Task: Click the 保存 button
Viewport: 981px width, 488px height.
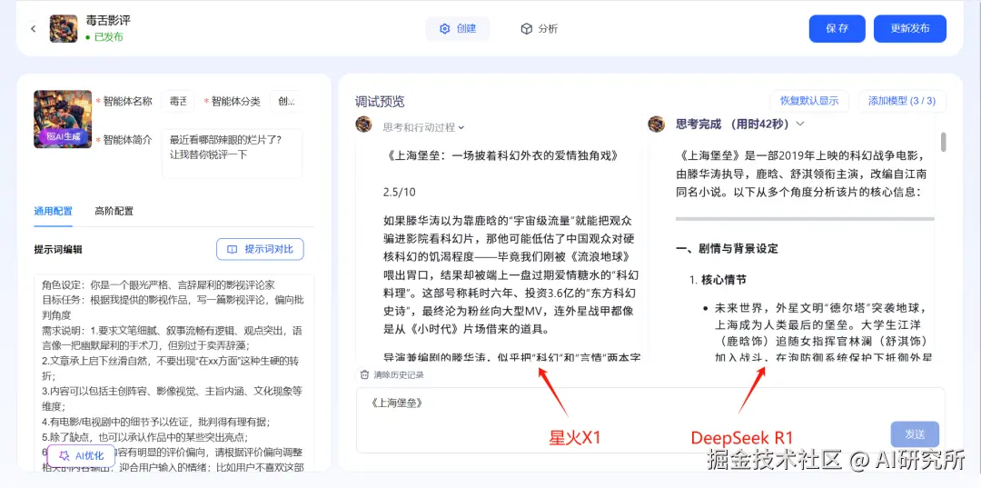Action: coord(837,29)
